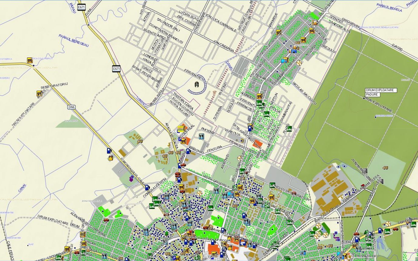Click the PARAUL BEREGSAU stream label
418x261 pixels.
click(74, 41)
